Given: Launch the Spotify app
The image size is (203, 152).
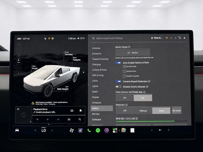Looking at the screenshot, I should [98, 130].
